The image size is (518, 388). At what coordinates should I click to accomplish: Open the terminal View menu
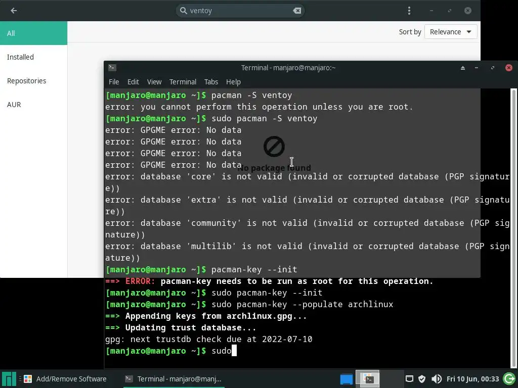(x=154, y=82)
